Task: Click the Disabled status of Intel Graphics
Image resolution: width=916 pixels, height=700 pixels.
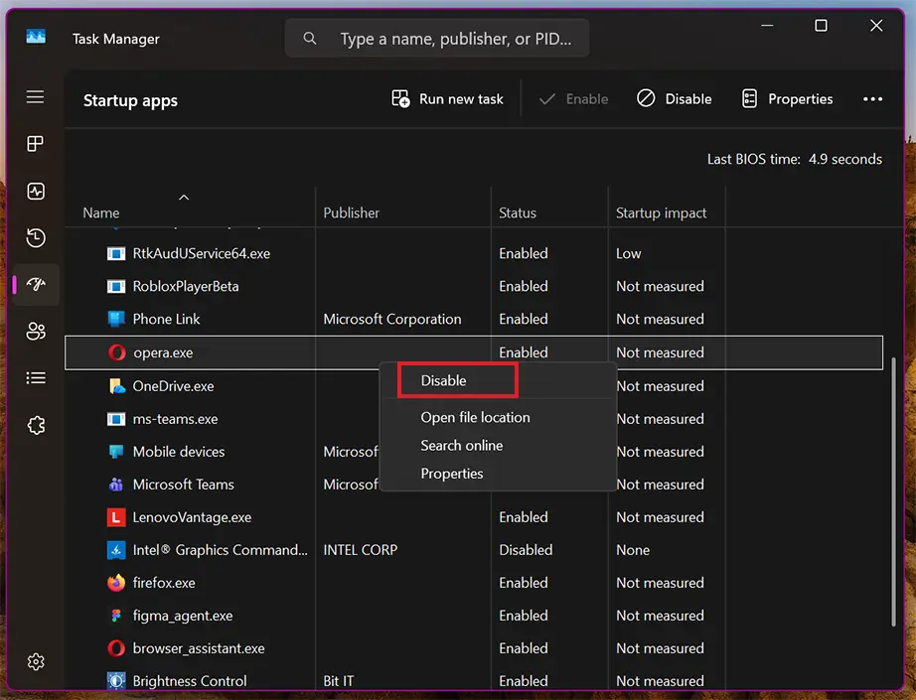Action: (x=526, y=550)
